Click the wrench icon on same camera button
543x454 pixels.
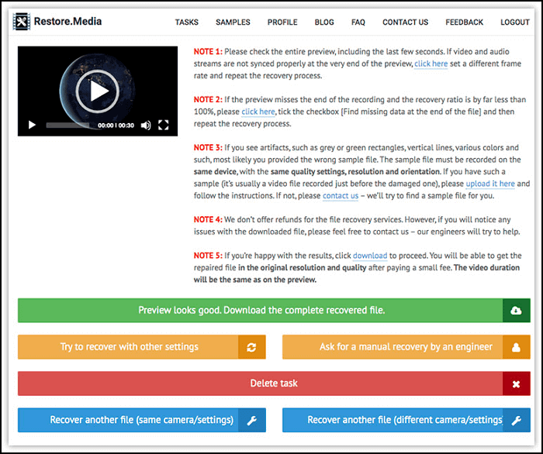252,421
